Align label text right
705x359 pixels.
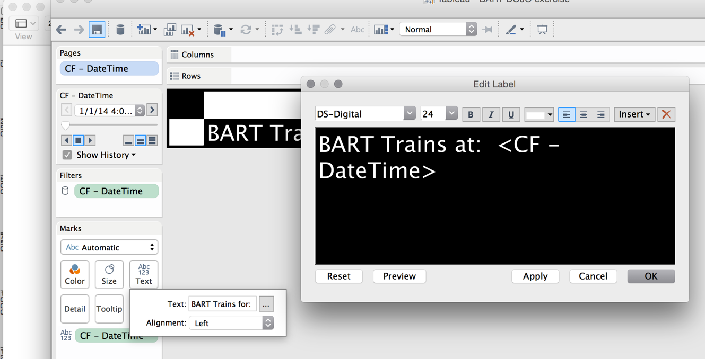[x=601, y=114]
